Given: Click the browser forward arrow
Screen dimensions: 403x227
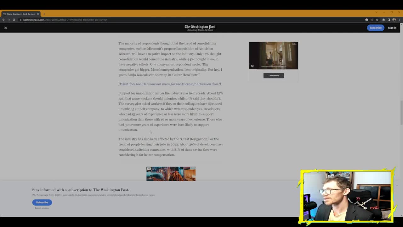Looking at the screenshot, I should 9,20.
